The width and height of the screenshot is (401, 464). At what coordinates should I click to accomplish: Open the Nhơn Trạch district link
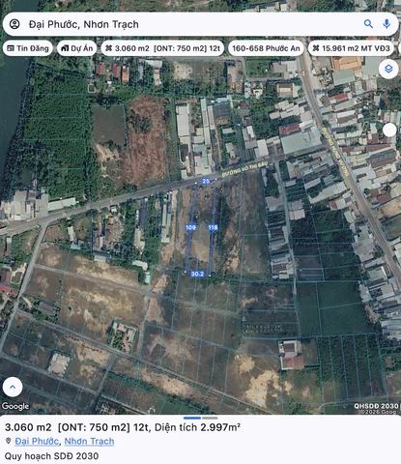89,441
